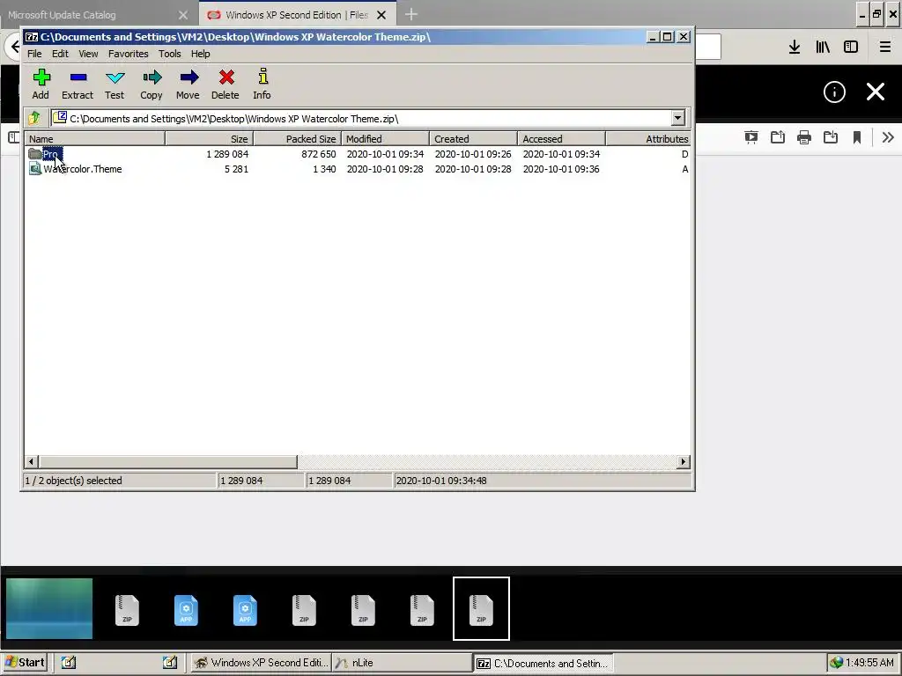Switch to Windows XP Second Edition taskbar button
The width and height of the screenshot is (902, 676).
point(261,663)
